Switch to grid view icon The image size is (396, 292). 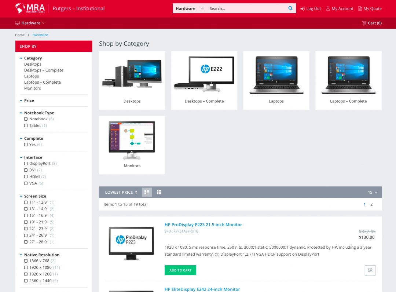159,192
